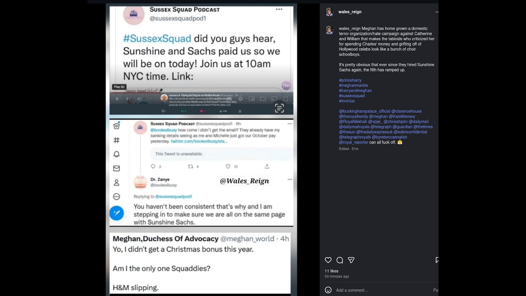Open the #invictus hashtag
Viewport: 526px width, 296px height.
[347, 101]
